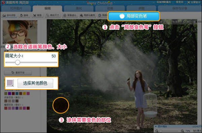Click the 选择其他颜色 button
The width and height of the screenshot is (202, 133).
pos(35,83)
